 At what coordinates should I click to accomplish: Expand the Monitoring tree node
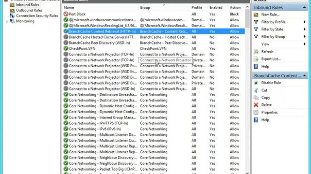click(x=7, y=21)
